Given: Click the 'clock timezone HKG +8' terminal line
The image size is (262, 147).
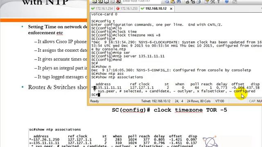Looking at the screenshot, I should (x=126, y=35).
